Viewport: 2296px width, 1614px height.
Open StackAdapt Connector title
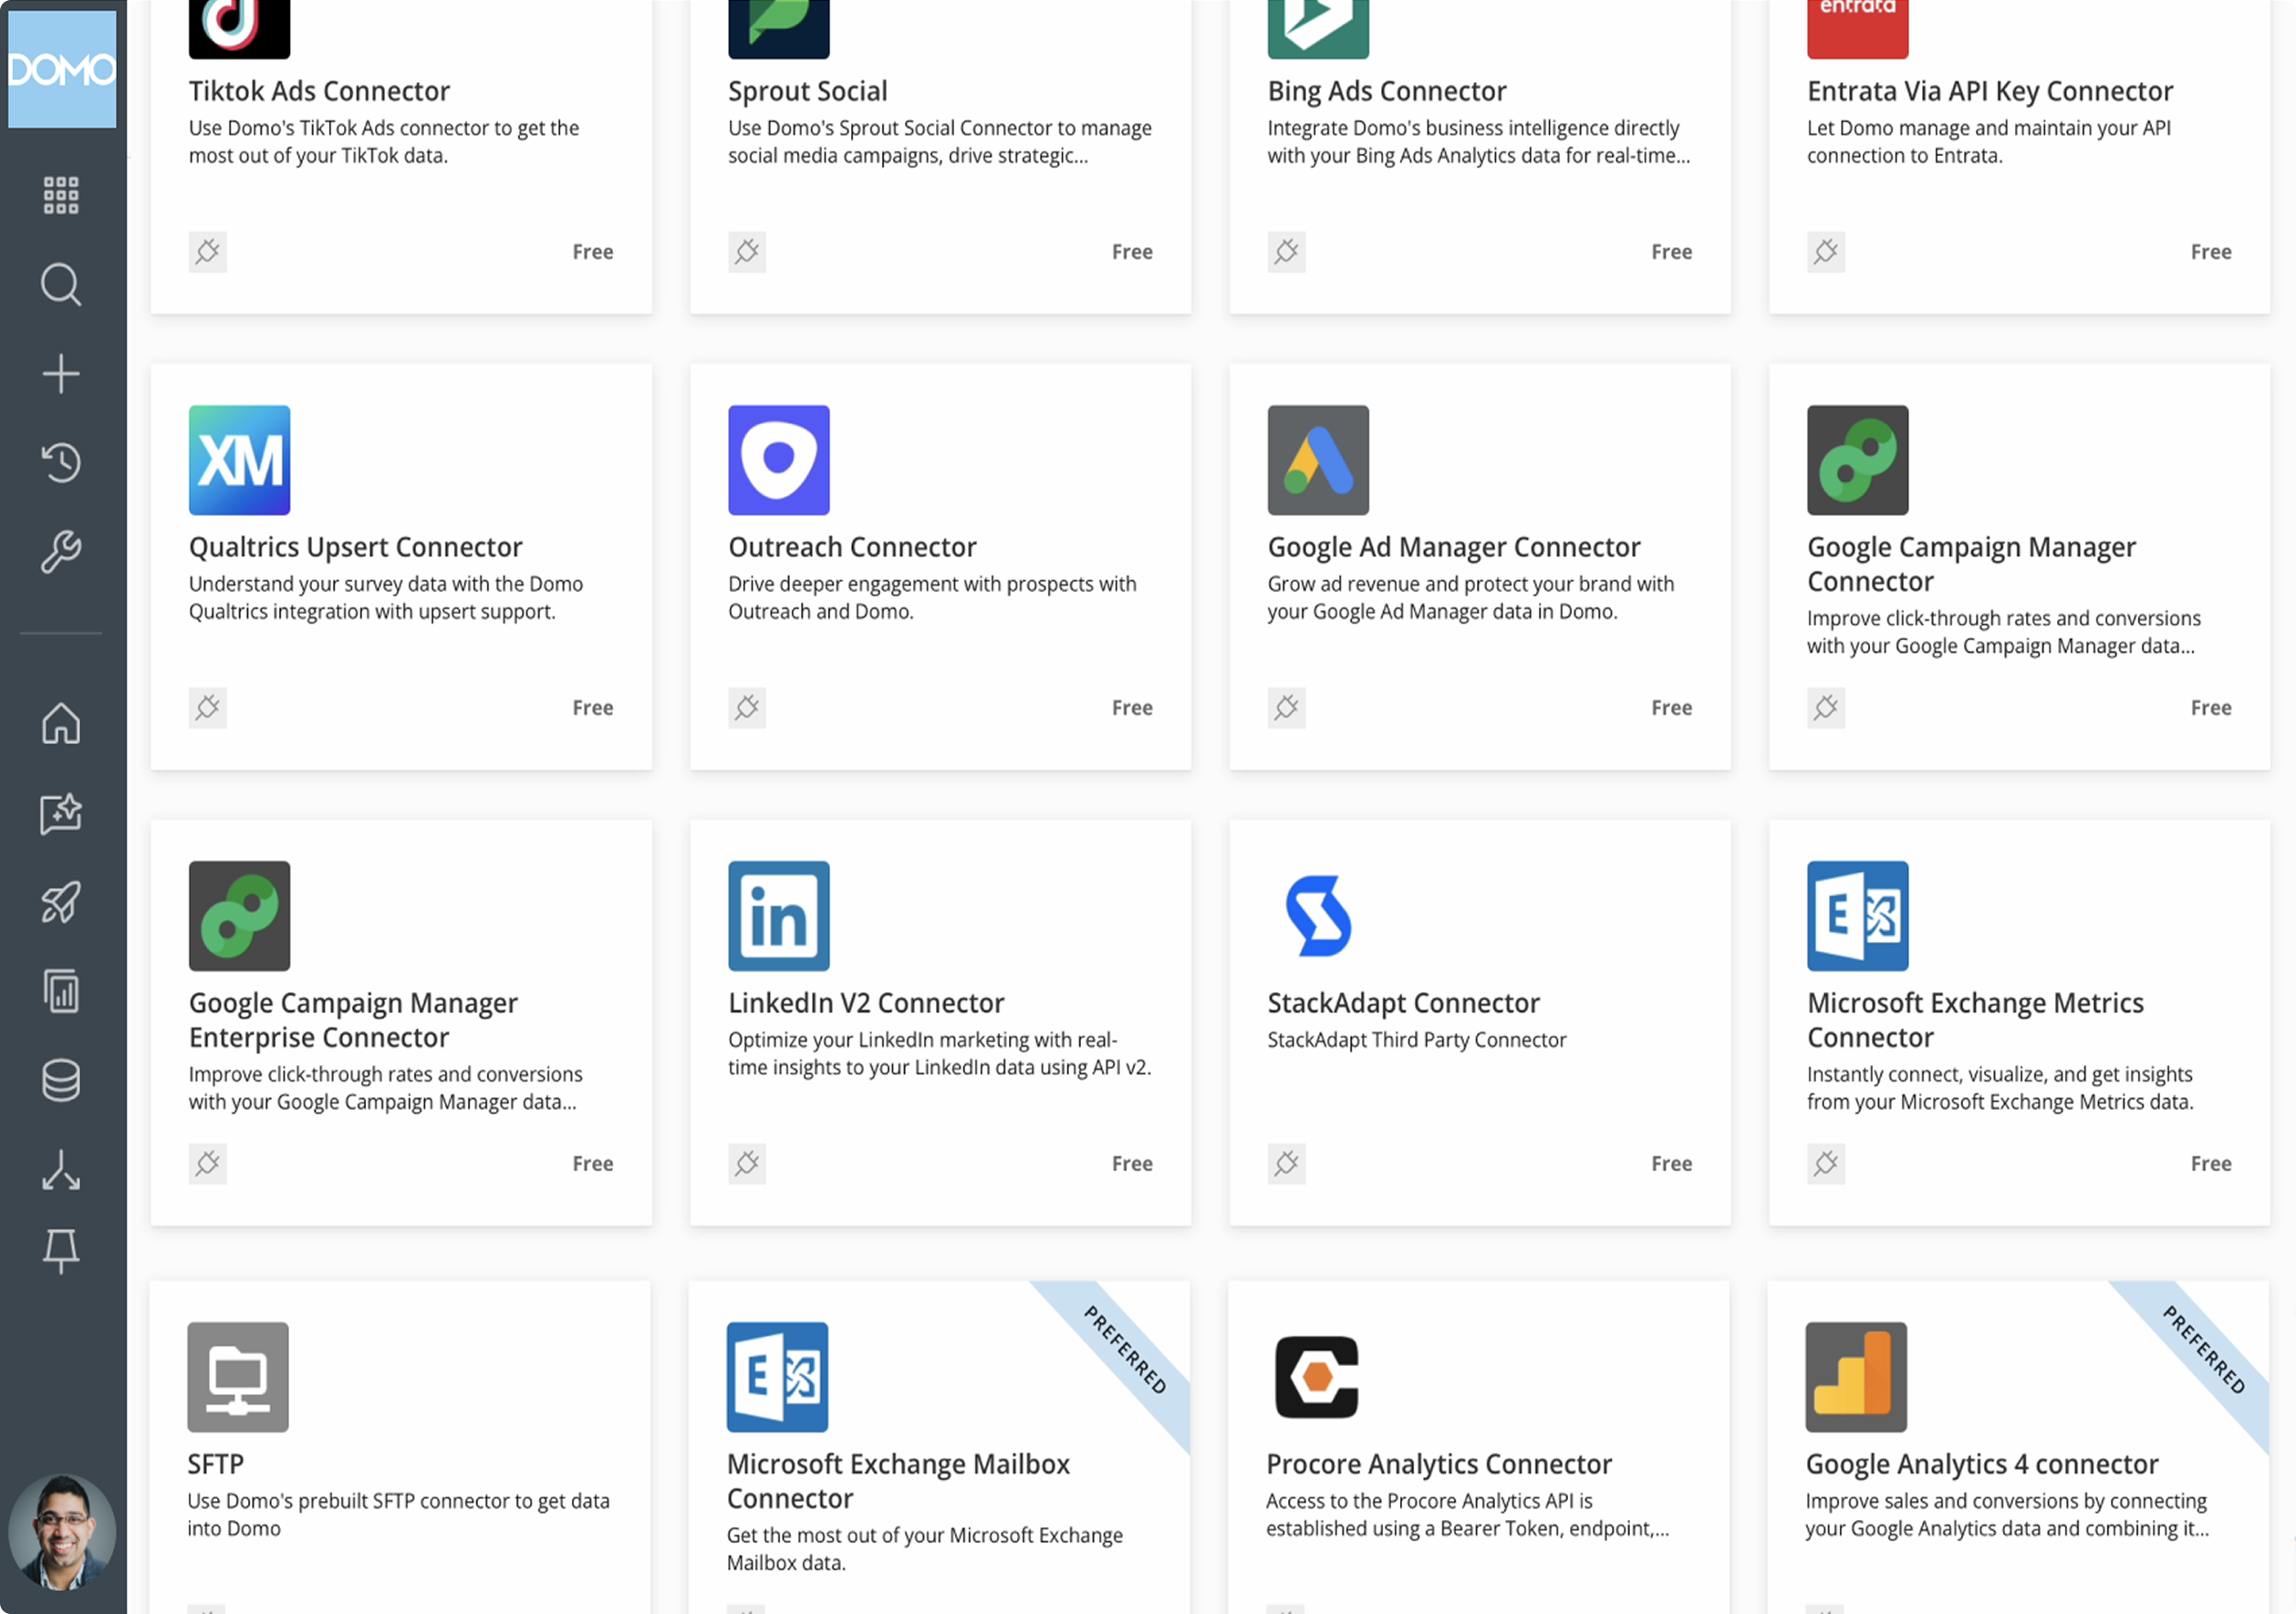tap(1404, 1002)
